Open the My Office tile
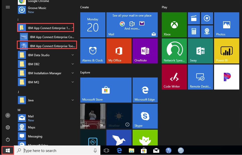Viewport: 242px width, 155px height. pyautogui.click(x=119, y=51)
